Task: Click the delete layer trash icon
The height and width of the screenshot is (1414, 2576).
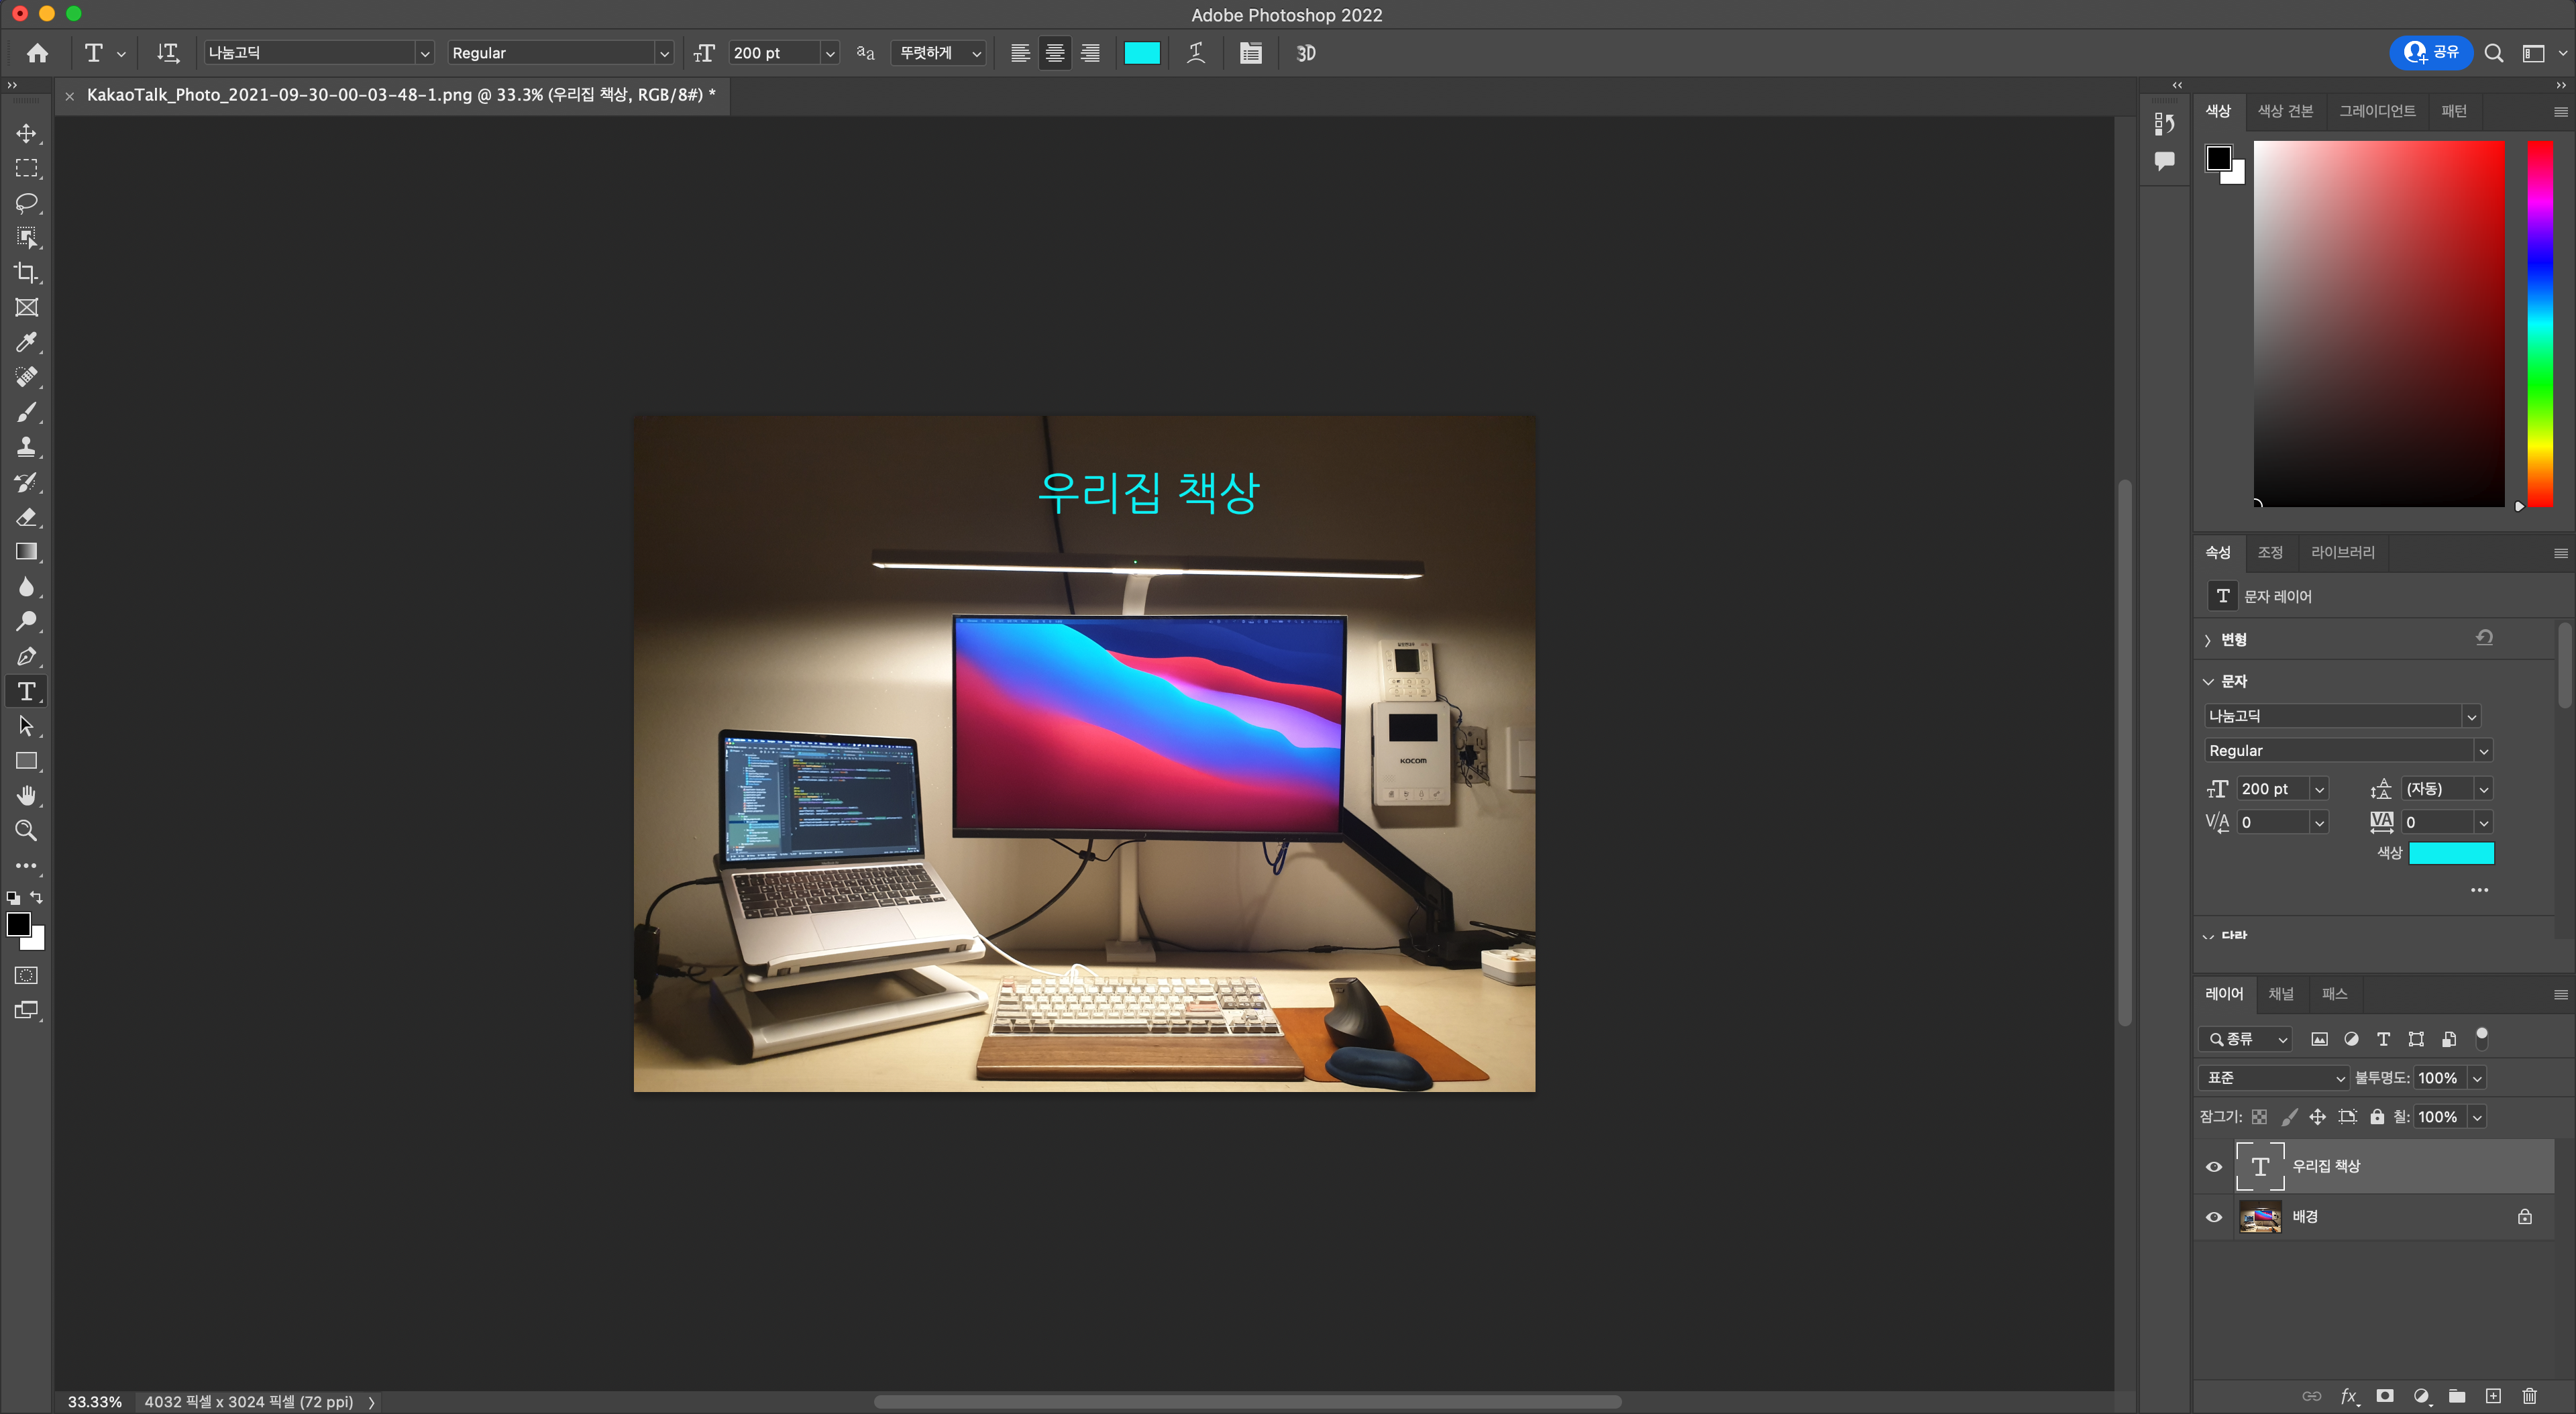Action: (x=2529, y=1396)
